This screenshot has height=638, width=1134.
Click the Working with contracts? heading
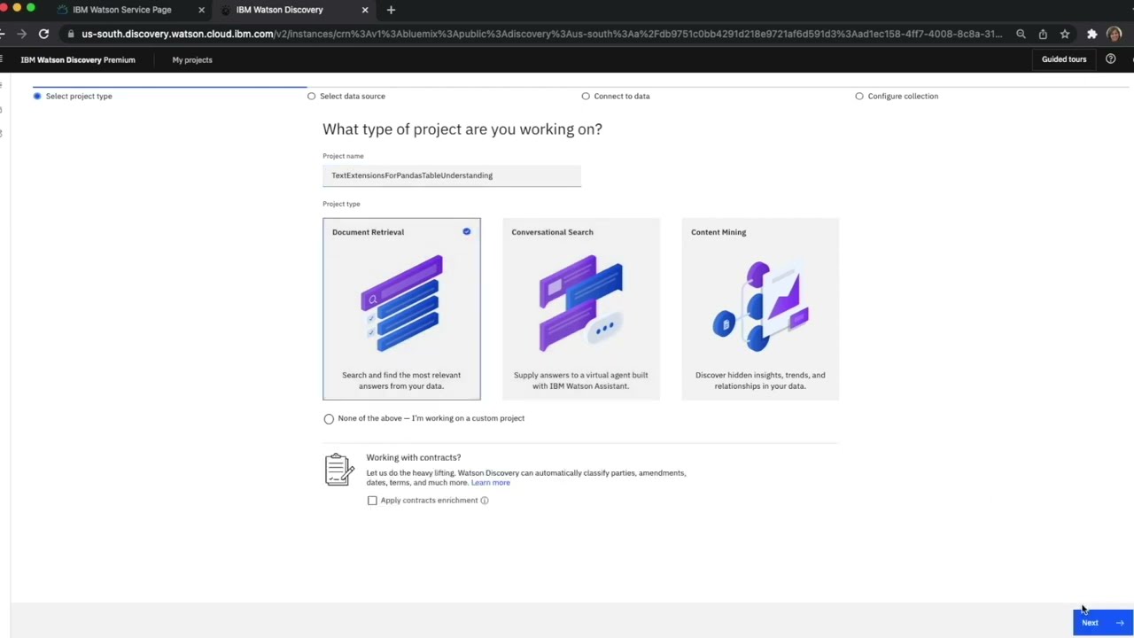[x=414, y=457]
